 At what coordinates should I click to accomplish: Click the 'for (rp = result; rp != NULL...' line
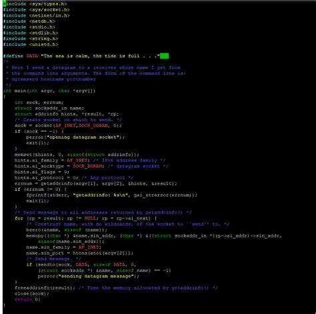coord(86,218)
